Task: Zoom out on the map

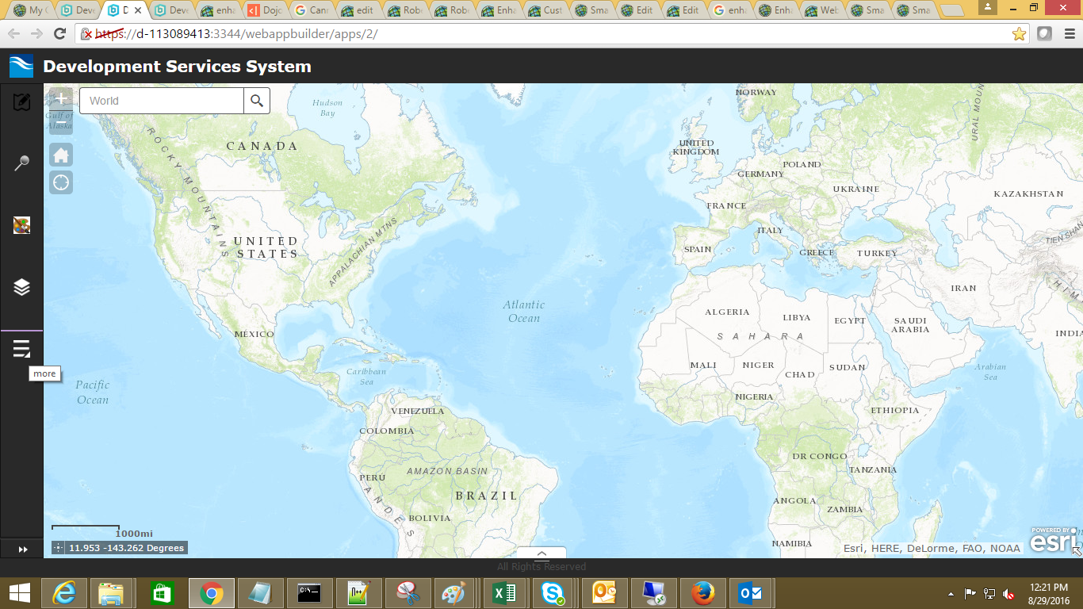Action: tap(61, 122)
